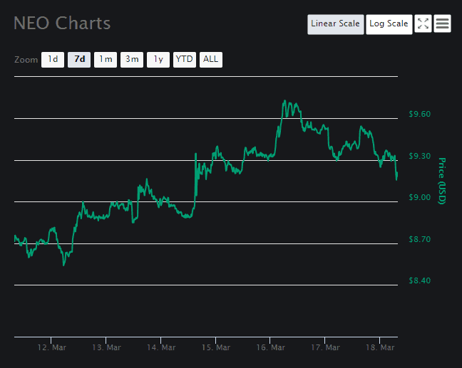The height and width of the screenshot is (368, 462).
Task: Click the $8.40 price axis label
Action: coord(419,280)
